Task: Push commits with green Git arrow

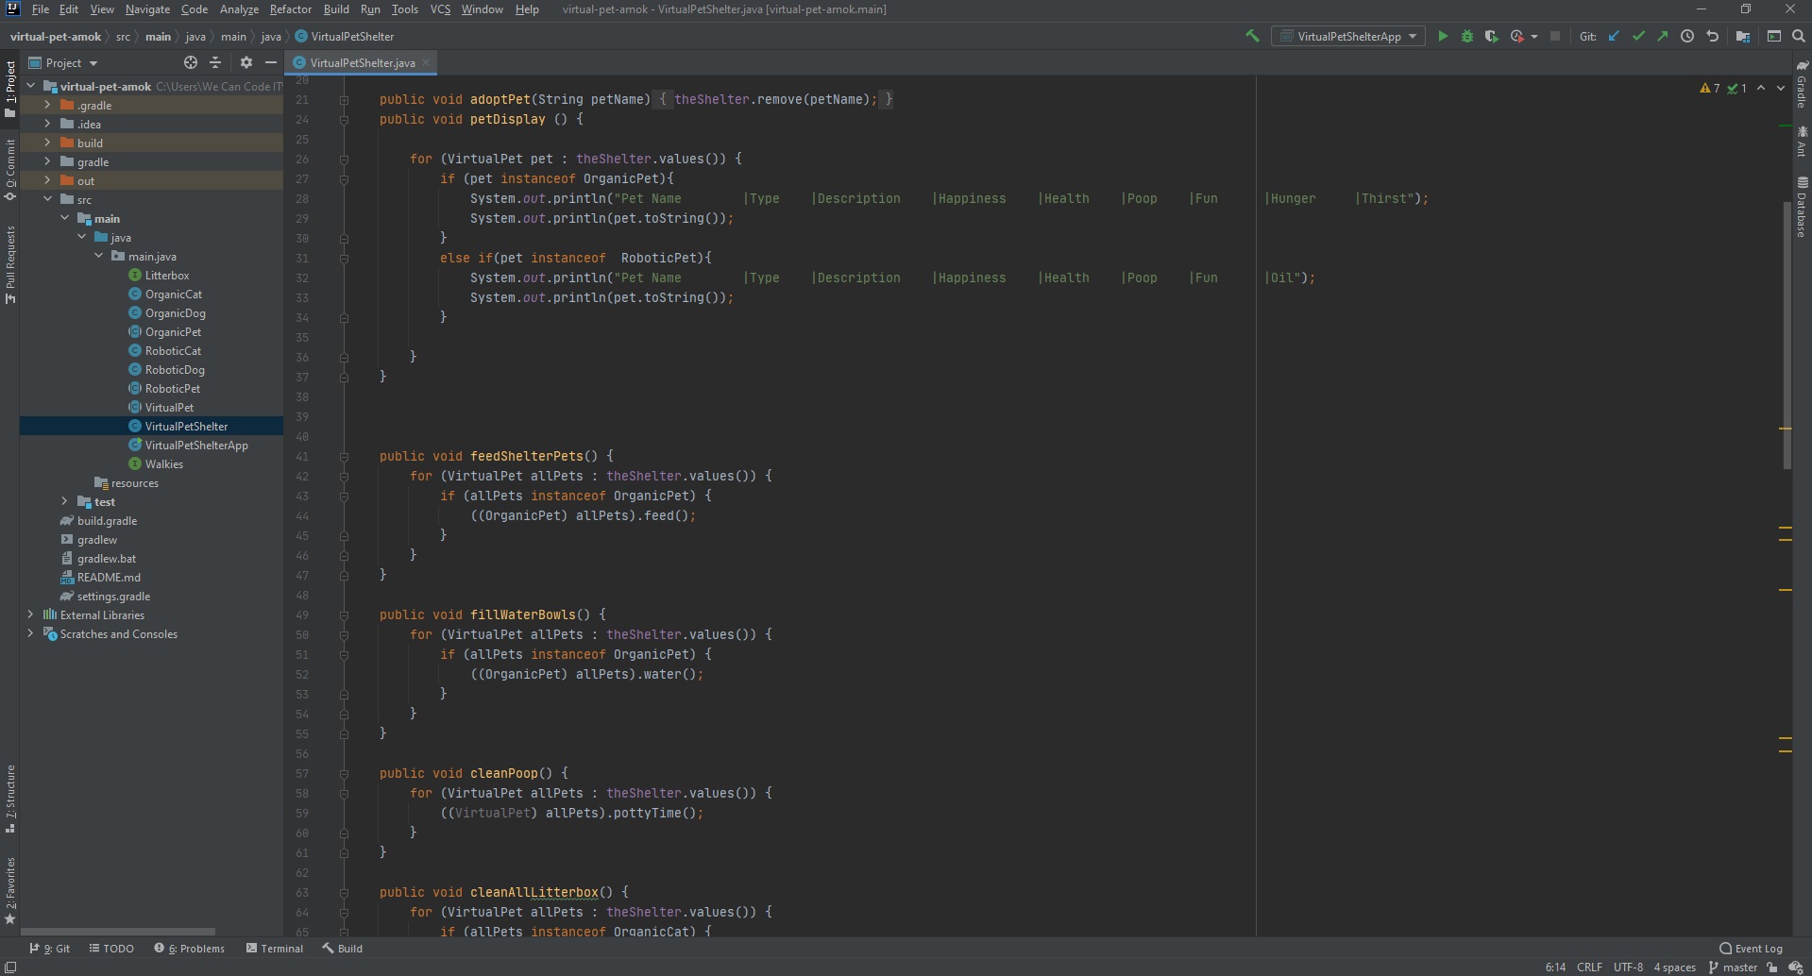Action: [x=1662, y=36]
